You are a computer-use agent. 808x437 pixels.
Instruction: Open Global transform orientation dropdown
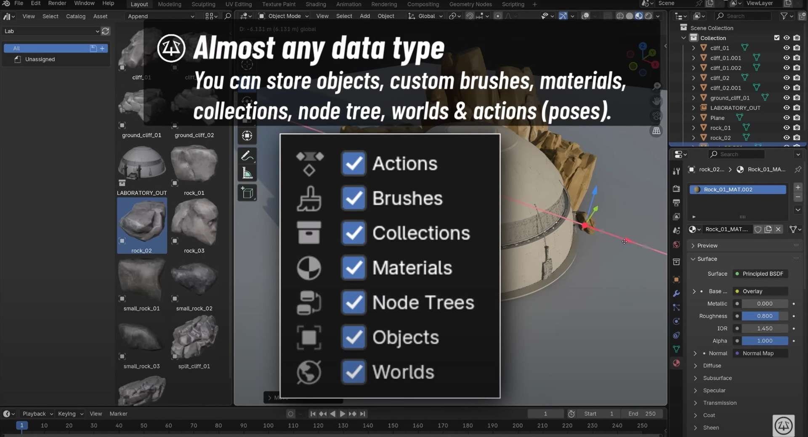[x=425, y=16]
